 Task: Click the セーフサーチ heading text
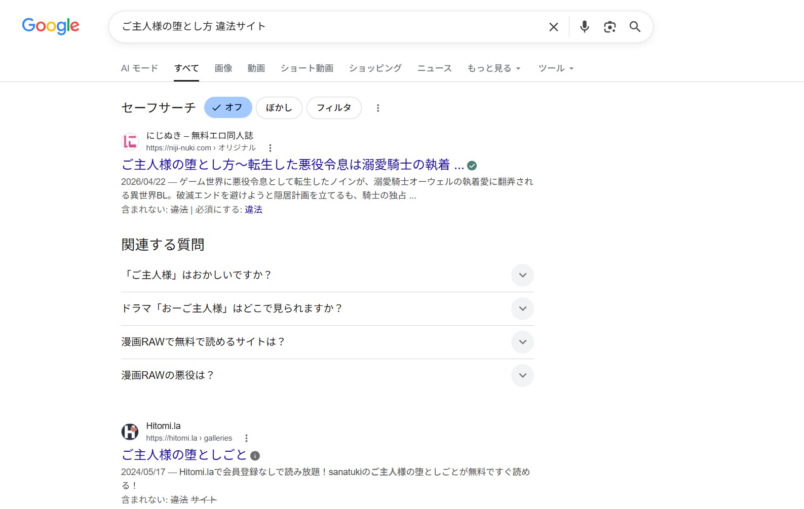tap(159, 107)
